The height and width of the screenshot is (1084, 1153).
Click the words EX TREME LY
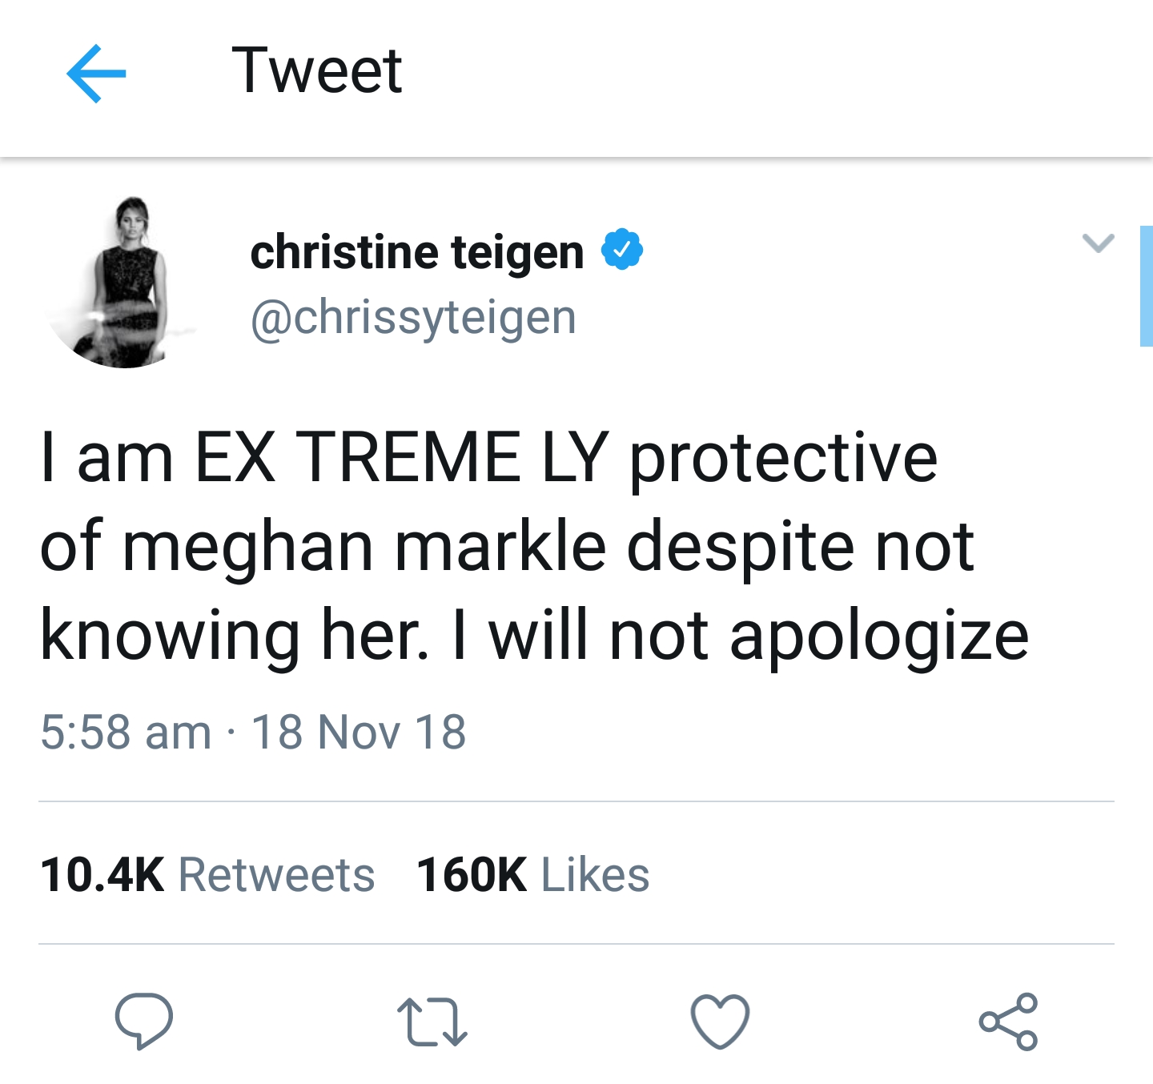[x=402, y=458]
